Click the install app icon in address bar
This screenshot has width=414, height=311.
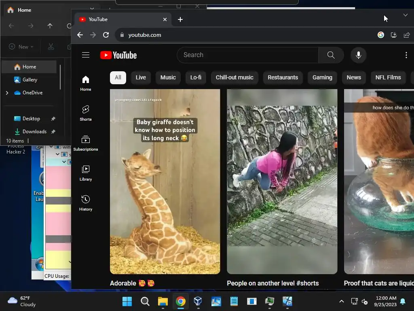393,35
